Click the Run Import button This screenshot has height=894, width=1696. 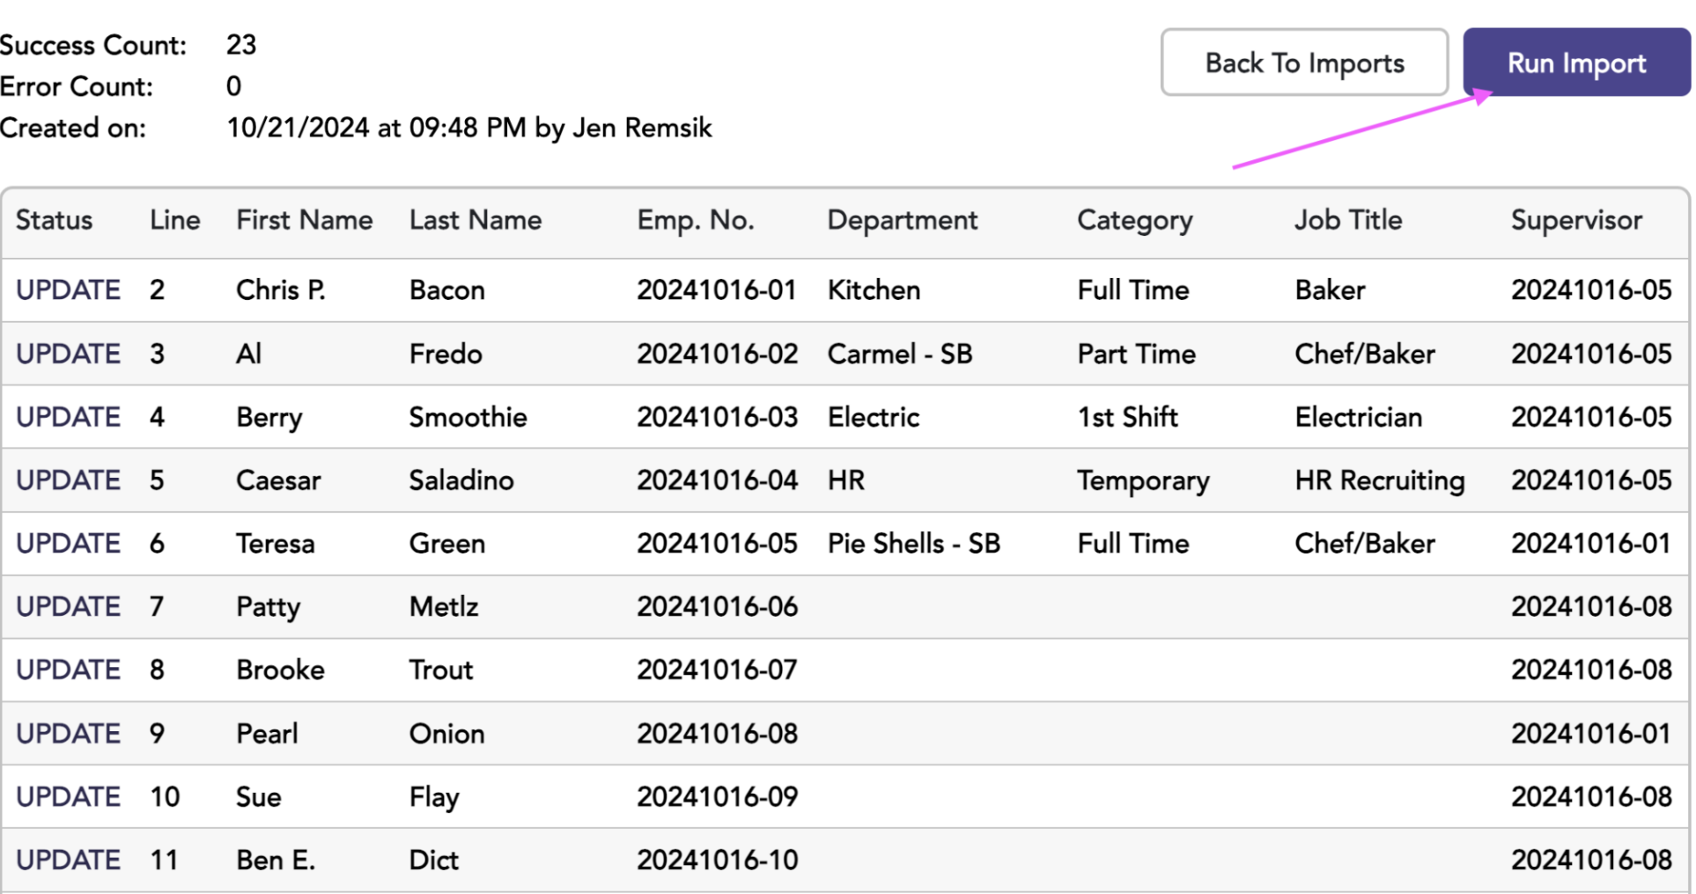click(1576, 62)
